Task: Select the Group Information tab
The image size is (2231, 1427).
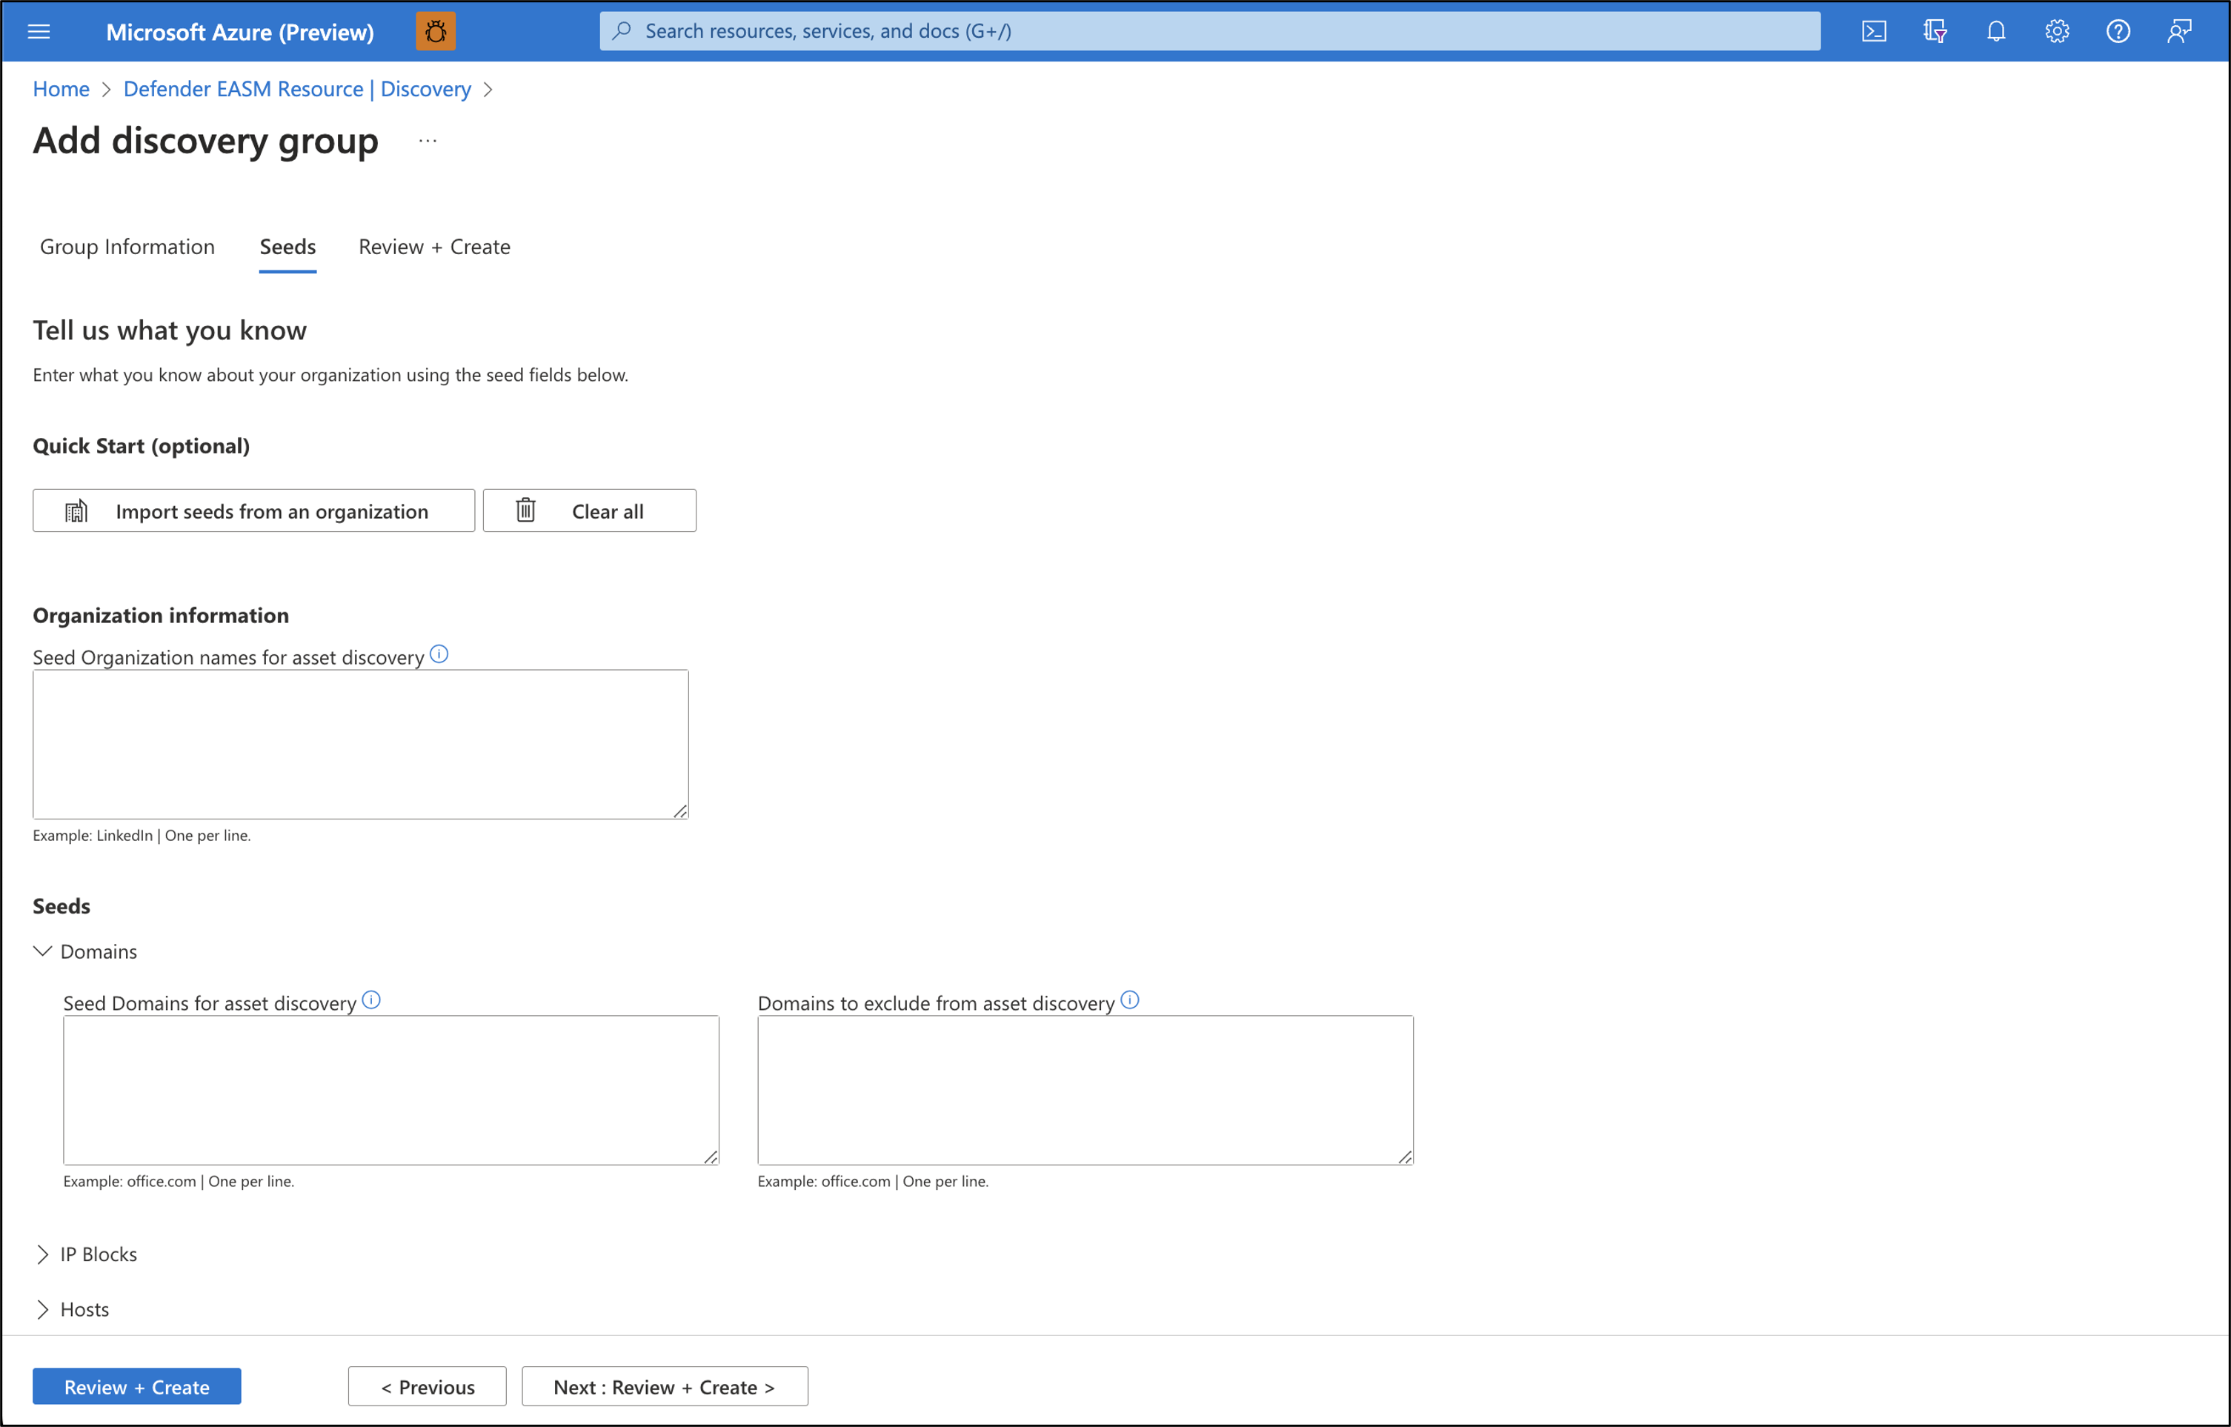Action: click(127, 247)
